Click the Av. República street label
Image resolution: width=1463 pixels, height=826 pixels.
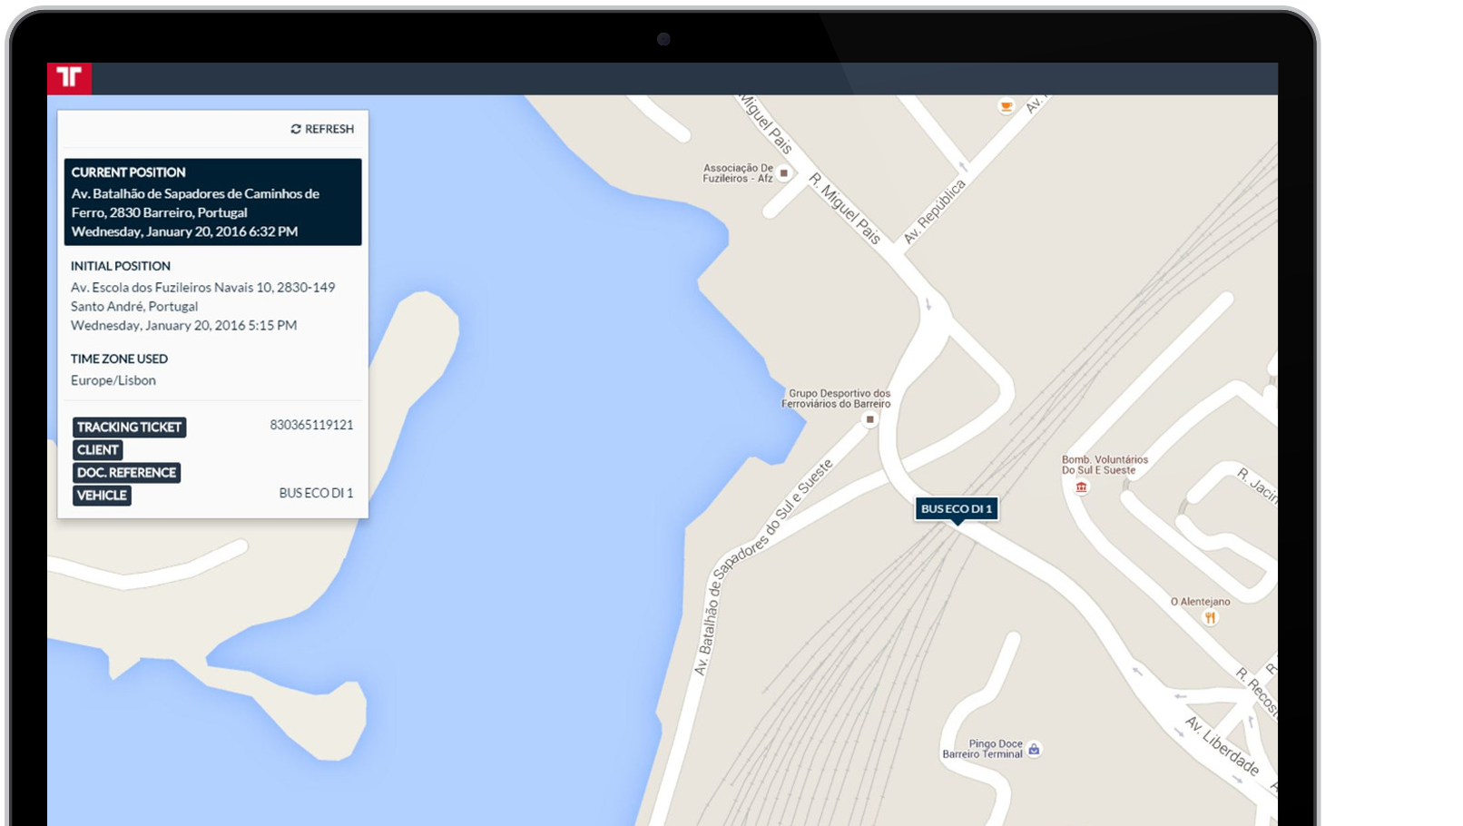[934, 211]
